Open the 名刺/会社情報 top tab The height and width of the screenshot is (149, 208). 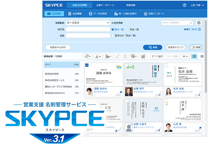pyautogui.click(x=80, y=5)
